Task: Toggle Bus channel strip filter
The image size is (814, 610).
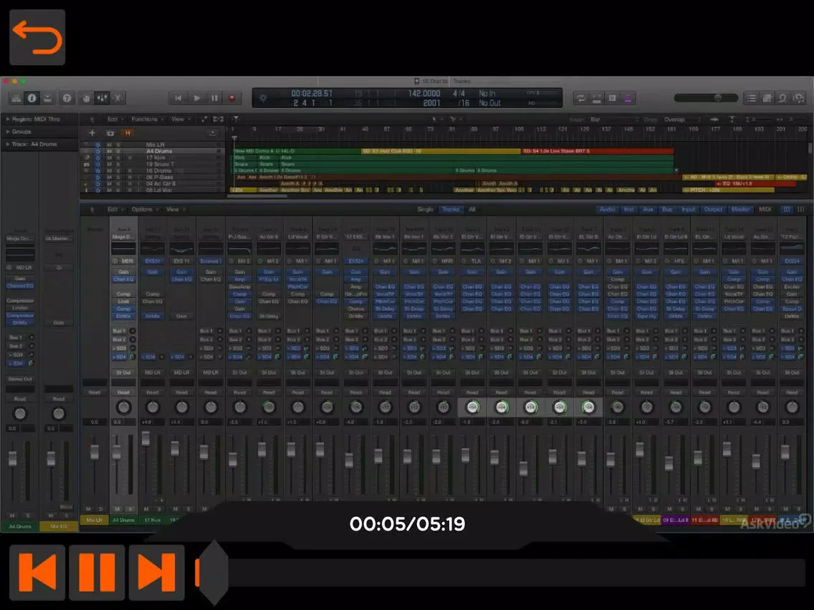Action: [667, 210]
